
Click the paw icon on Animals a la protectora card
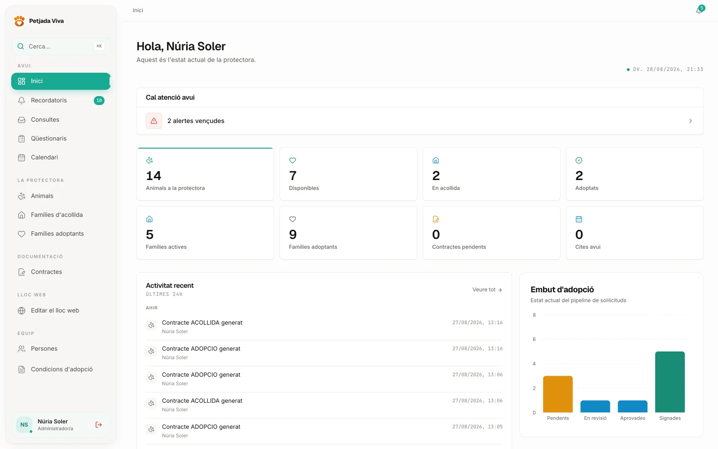pyautogui.click(x=149, y=160)
